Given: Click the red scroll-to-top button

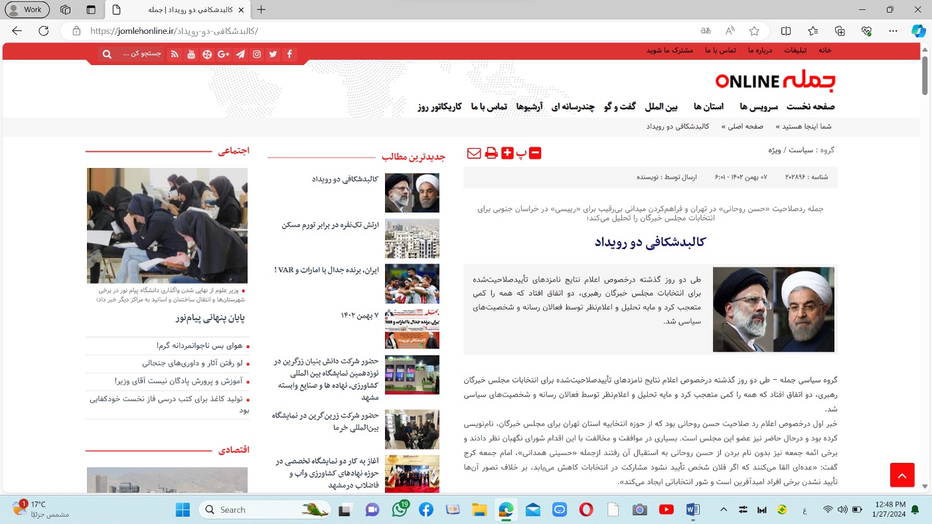Looking at the screenshot, I should (x=902, y=475).
